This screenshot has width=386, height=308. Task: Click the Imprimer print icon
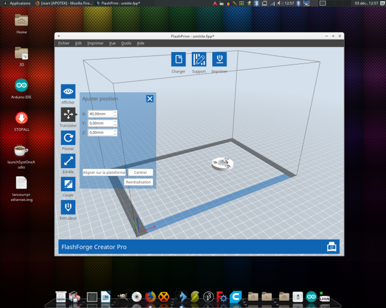[x=219, y=59]
